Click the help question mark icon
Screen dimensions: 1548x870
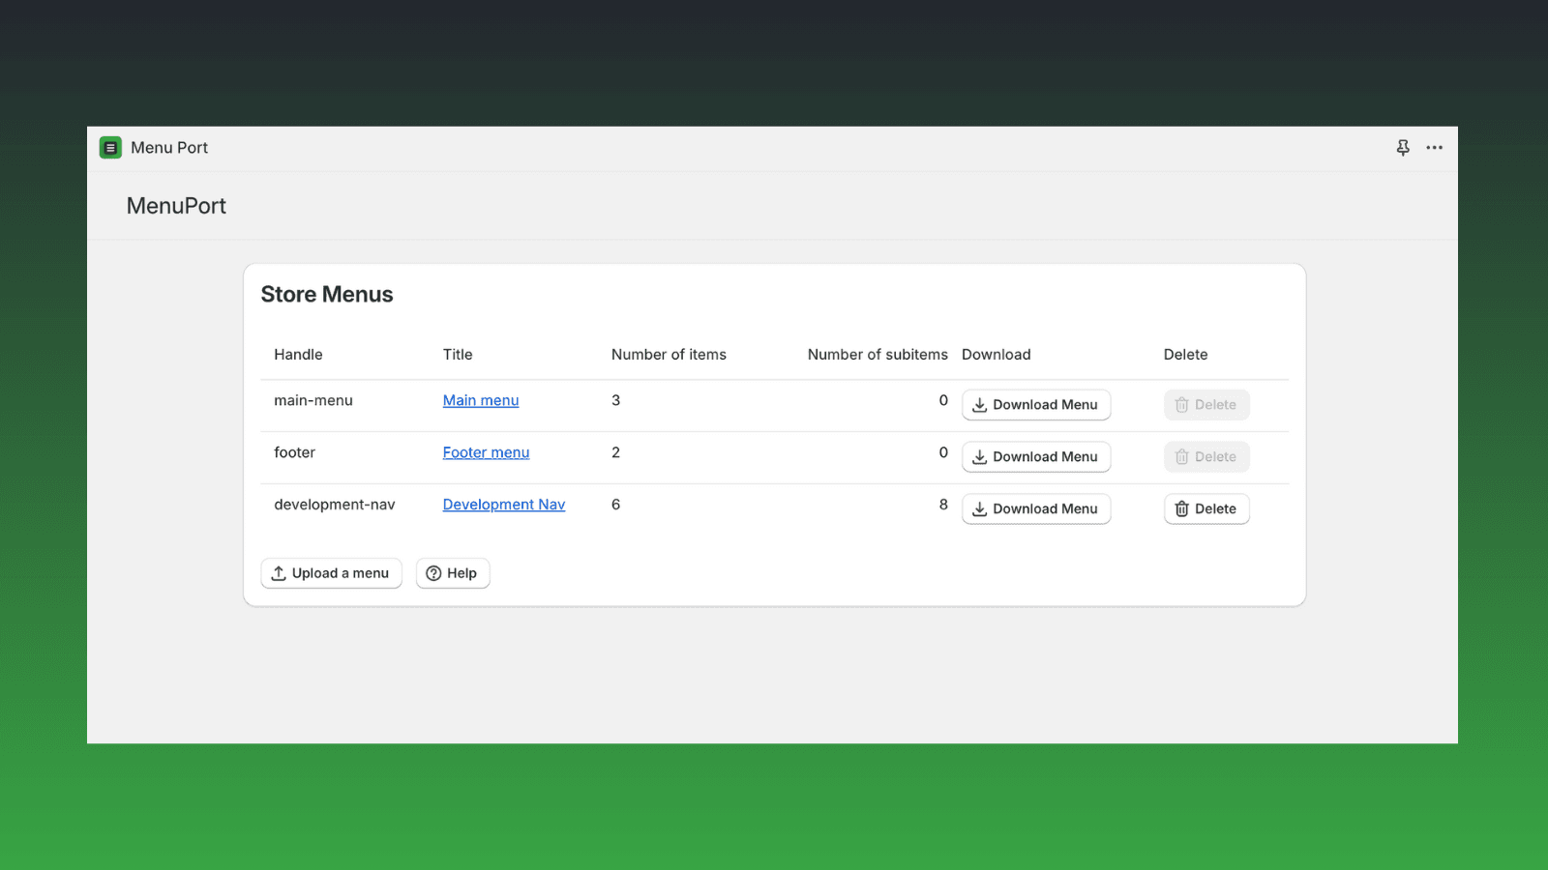433,573
